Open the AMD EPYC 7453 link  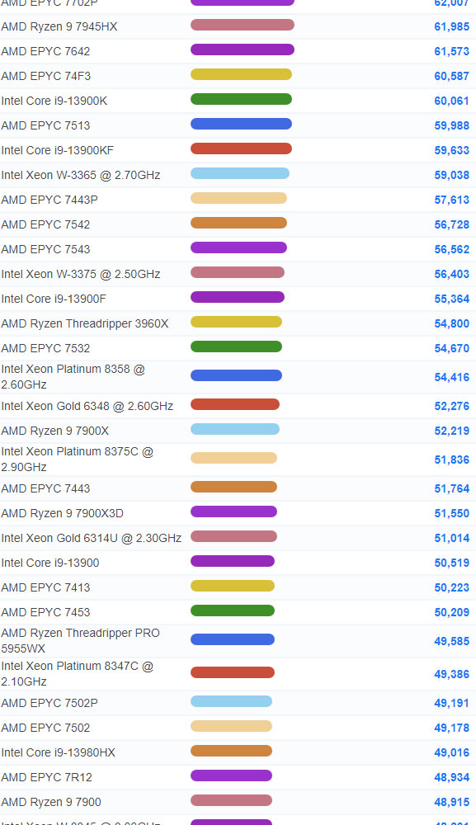point(45,612)
